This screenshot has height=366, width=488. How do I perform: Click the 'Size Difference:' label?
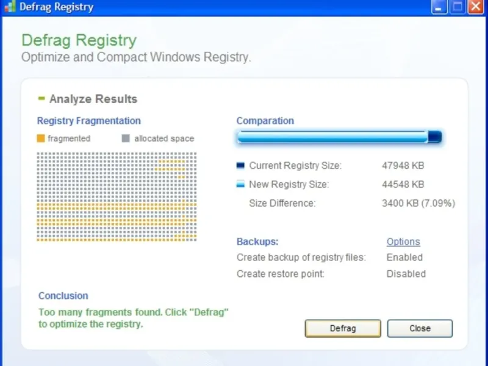[282, 203]
